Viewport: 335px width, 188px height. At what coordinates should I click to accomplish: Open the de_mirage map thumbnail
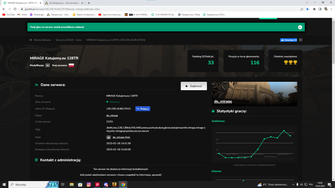pyautogui.click(x=254, y=94)
